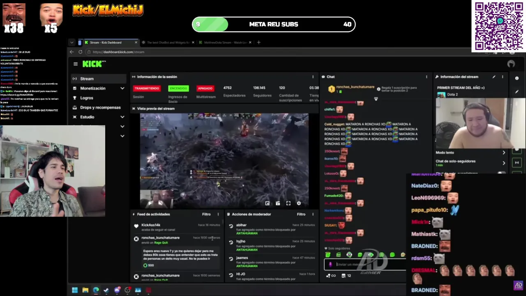Open Discord from the taskbar

point(117,290)
